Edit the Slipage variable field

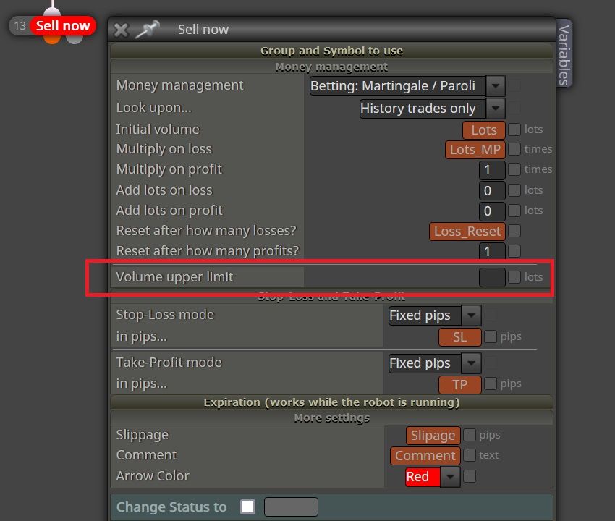tap(433, 436)
